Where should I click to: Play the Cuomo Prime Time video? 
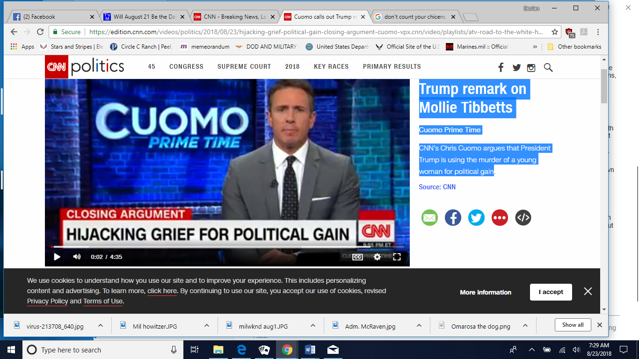(x=57, y=257)
